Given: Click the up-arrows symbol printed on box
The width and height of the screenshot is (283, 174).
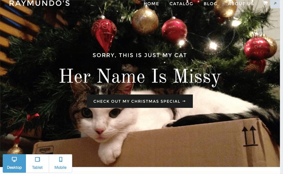Looking at the screenshot, I should (250, 136).
